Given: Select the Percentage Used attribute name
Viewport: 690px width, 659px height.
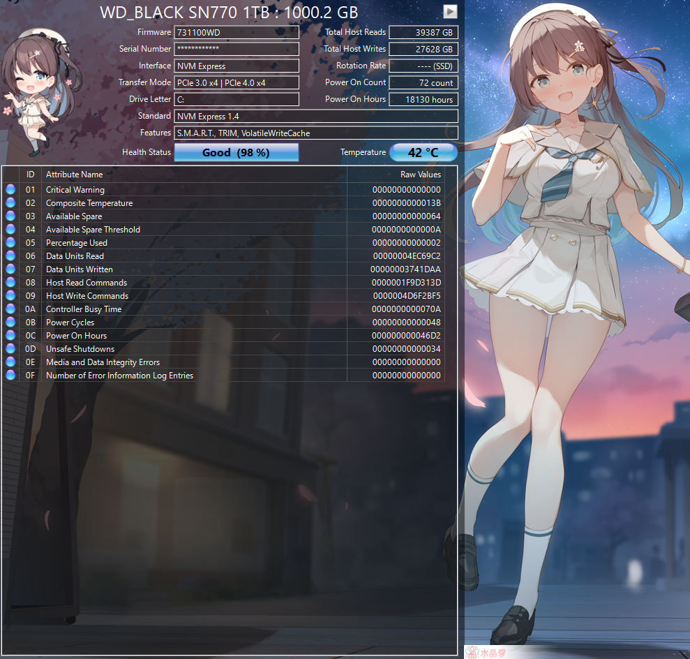Looking at the screenshot, I should pos(77,242).
